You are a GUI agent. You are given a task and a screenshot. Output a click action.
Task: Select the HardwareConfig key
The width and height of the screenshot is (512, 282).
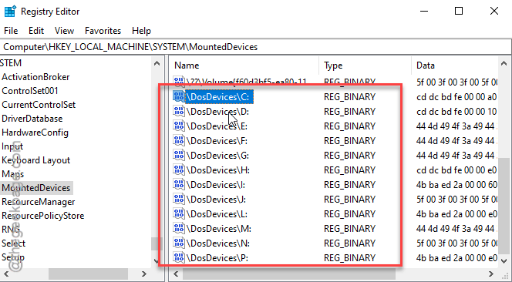tap(35, 133)
